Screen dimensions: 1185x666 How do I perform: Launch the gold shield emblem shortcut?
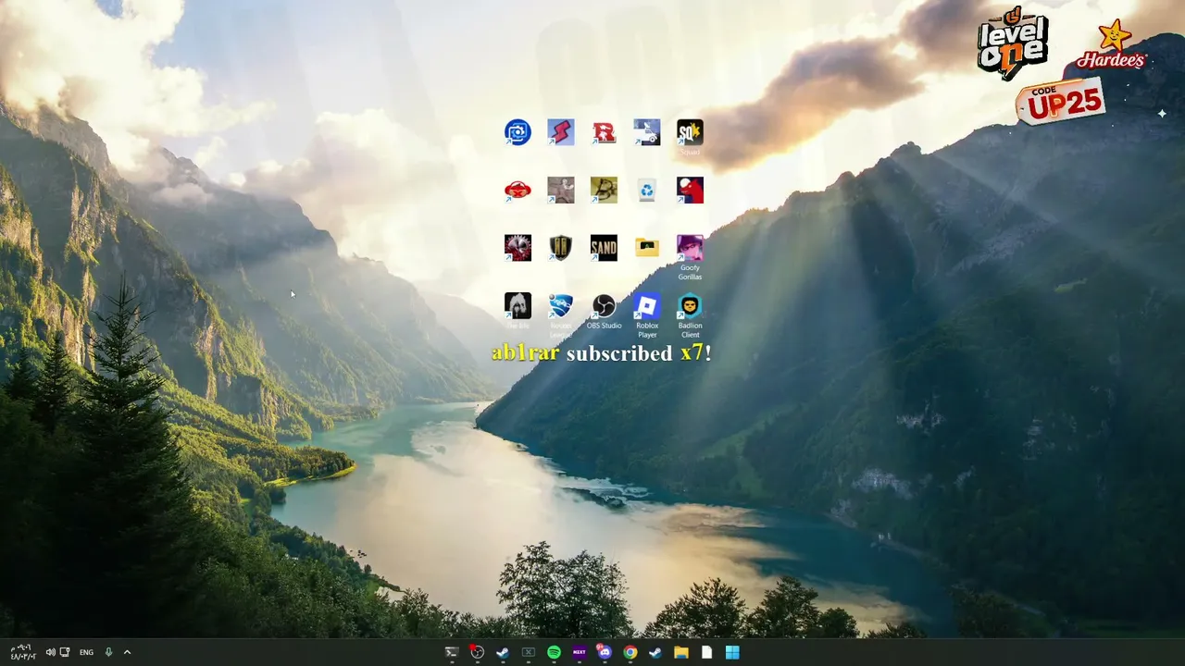[x=560, y=248]
